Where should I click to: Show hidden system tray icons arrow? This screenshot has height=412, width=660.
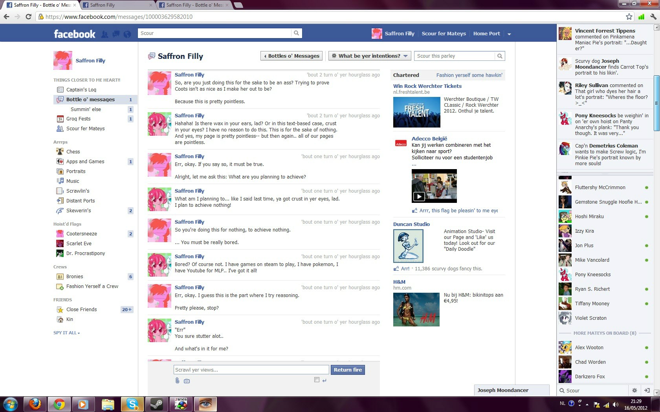pos(587,405)
